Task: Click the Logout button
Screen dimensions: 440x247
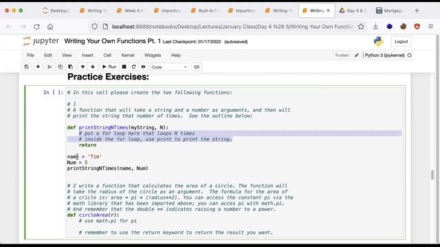Action: [401, 41]
